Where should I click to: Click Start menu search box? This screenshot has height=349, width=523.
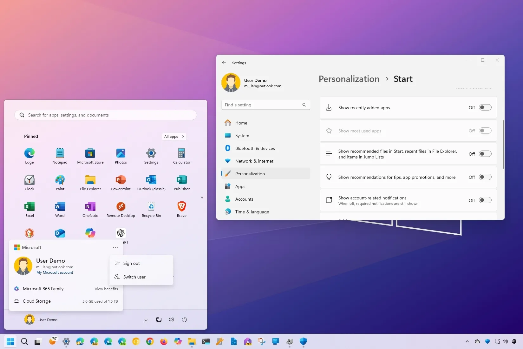[106, 115]
